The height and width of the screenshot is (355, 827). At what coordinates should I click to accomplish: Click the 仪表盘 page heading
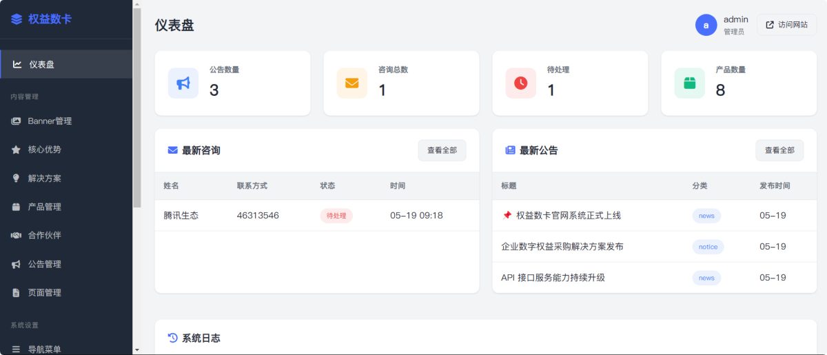[174, 26]
